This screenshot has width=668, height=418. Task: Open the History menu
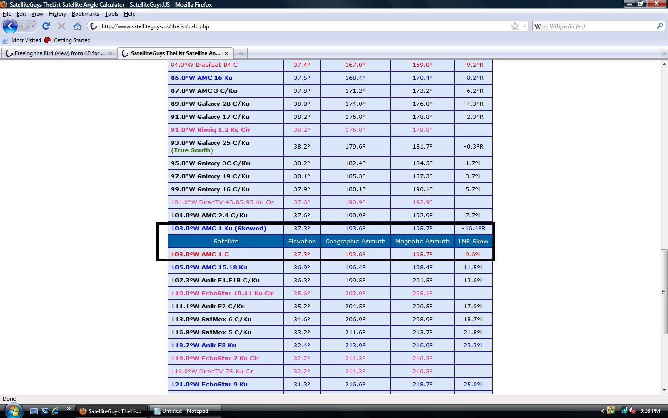coord(58,14)
